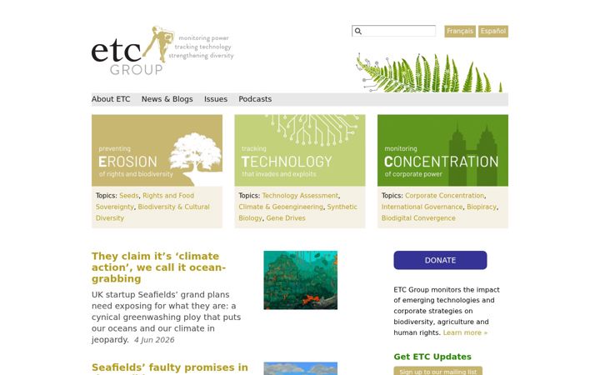Open the ocean-grabbing article headline

click(x=159, y=267)
